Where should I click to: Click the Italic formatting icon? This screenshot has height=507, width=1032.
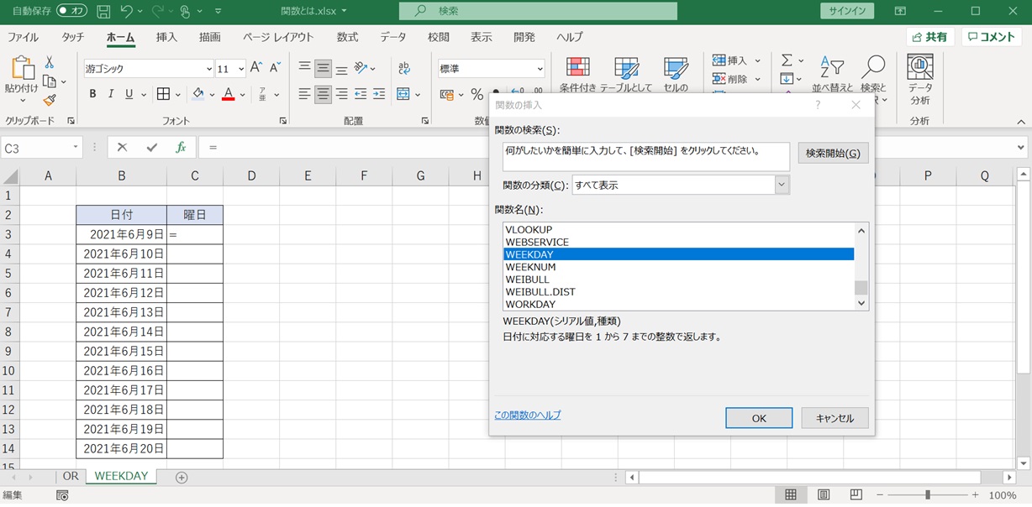[111, 94]
